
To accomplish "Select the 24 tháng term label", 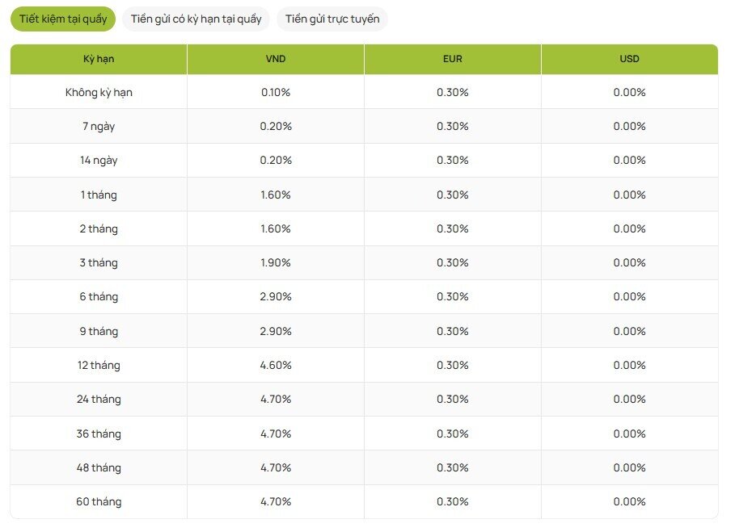I will click(x=99, y=399).
